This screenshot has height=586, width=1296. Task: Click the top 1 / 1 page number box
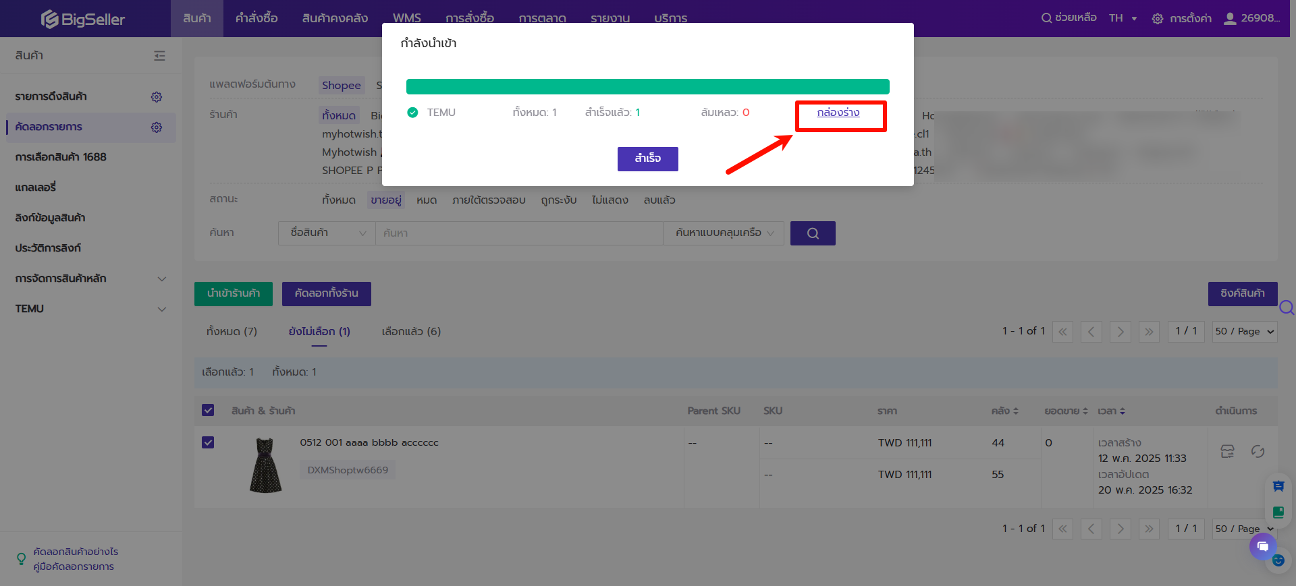(x=1186, y=332)
